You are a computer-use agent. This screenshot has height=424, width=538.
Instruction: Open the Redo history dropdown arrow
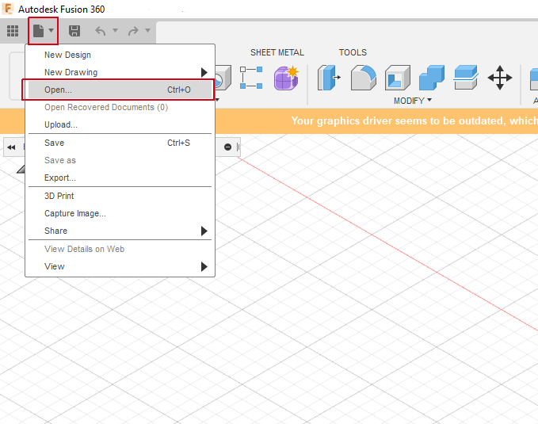click(x=148, y=31)
